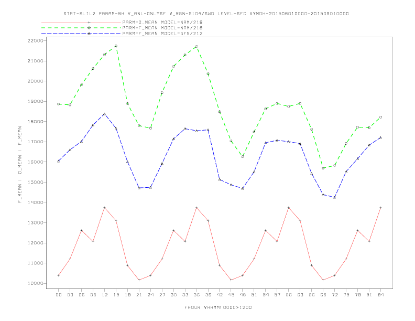
Task: Click x-axis tick label 51
Action: click(x=254, y=295)
